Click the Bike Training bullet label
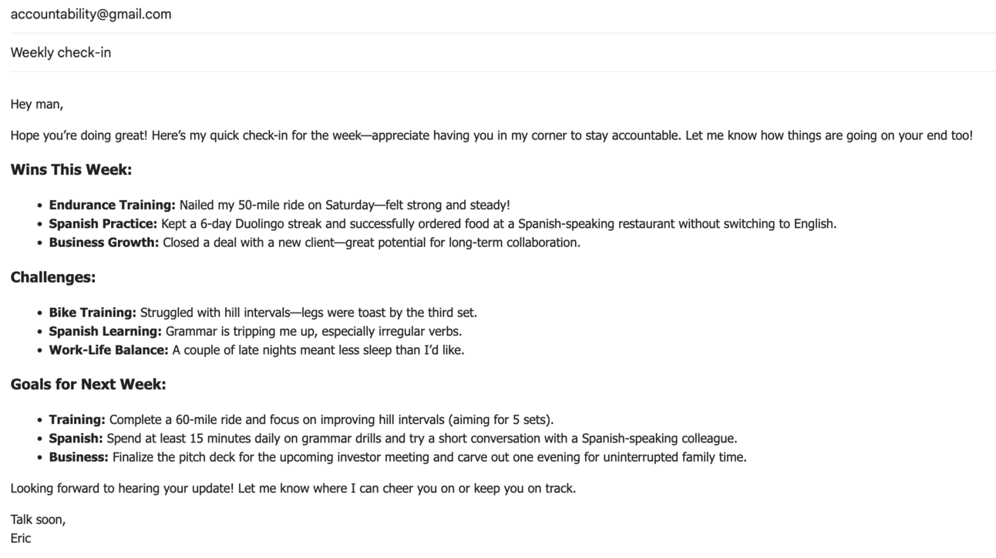 93,312
